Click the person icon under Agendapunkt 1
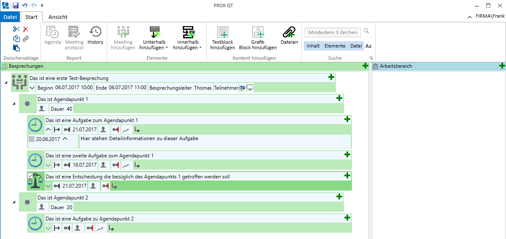This screenshot has height=239, width=506. (41, 109)
